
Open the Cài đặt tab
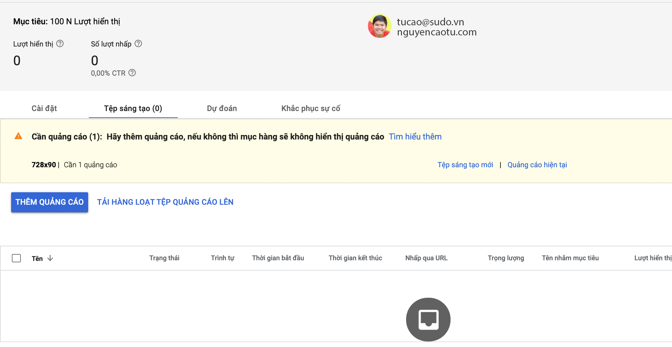point(44,109)
